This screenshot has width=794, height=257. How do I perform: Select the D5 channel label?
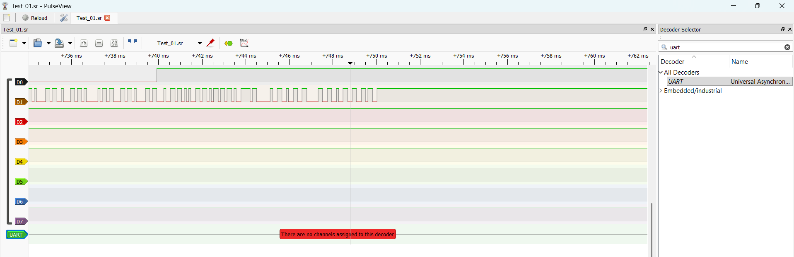pos(21,182)
